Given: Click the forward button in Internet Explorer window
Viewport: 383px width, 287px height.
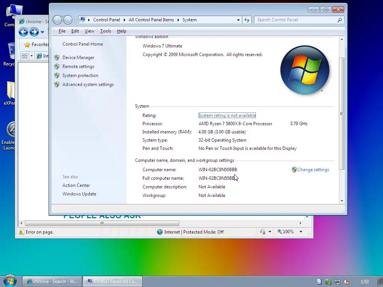Looking at the screenshot, I should (34, 32).
